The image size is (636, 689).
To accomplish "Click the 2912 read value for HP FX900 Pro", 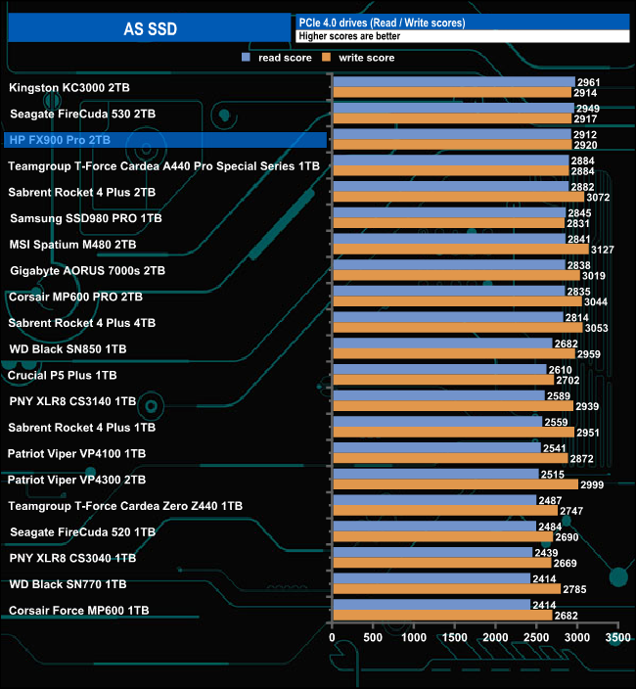I will [585, 135].
